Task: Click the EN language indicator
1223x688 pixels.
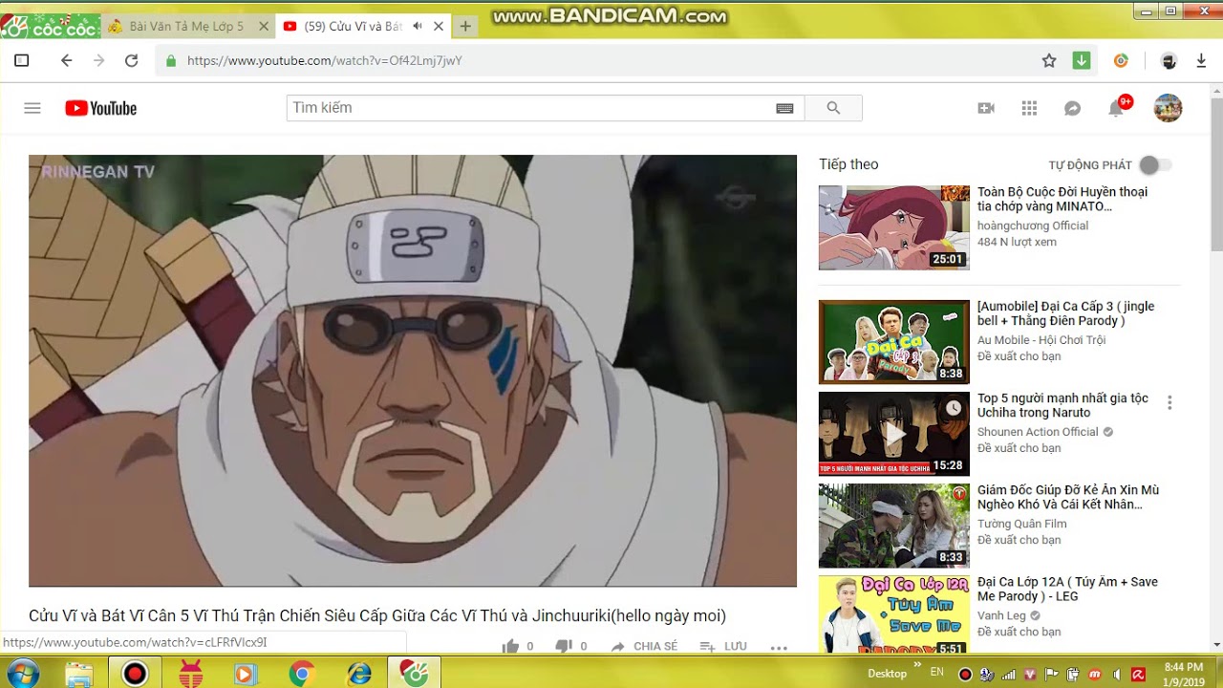Action: coord(937,673)
